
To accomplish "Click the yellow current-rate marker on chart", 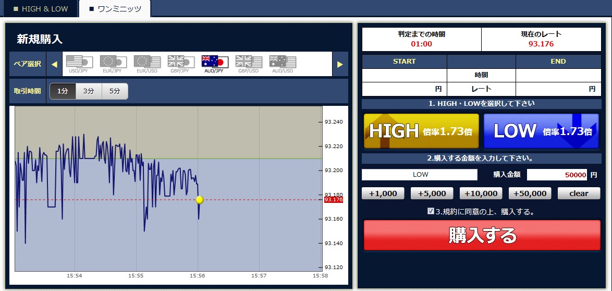I will pos(200,200).
